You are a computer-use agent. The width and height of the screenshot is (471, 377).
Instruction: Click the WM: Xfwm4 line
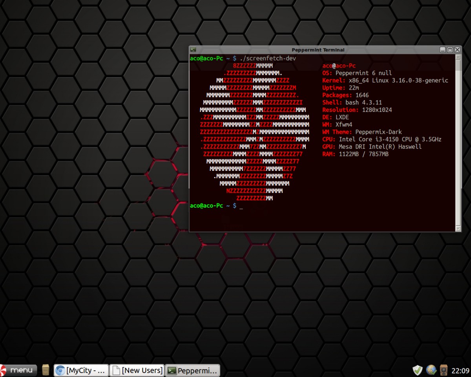click(337, 124)
